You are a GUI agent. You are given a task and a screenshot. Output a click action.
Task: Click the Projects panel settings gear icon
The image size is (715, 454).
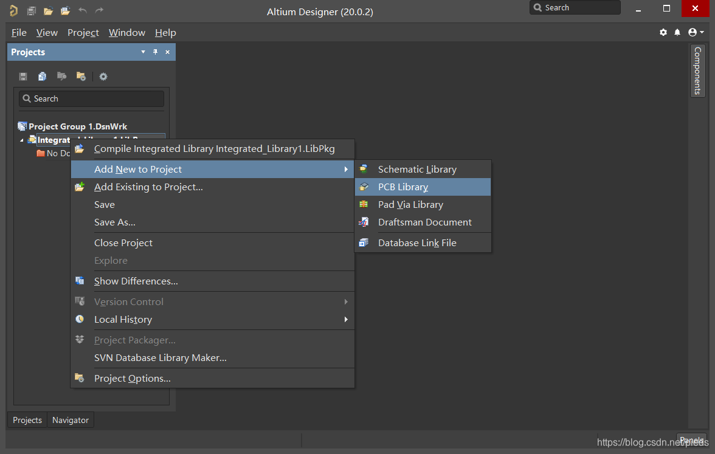pos(103,77)
